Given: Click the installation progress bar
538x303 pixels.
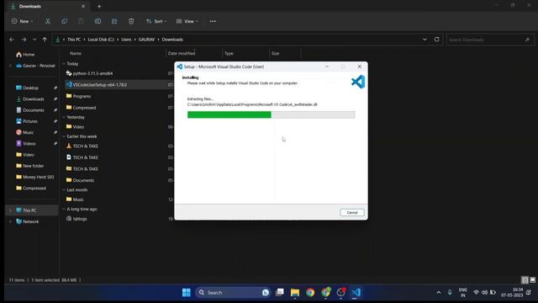Looking at the screenshot, I should click(271, 114).
